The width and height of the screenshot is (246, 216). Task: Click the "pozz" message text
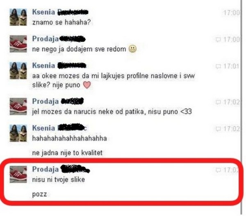point(39,194)
